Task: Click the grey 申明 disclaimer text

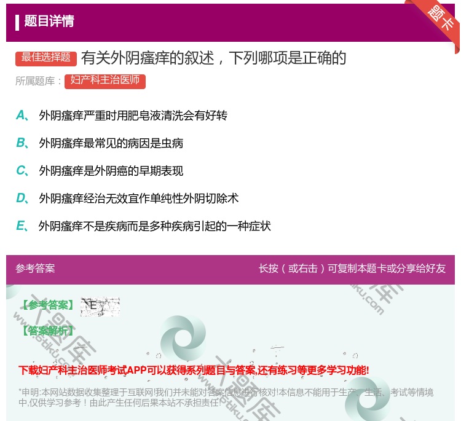Action: tap(226, 398)
